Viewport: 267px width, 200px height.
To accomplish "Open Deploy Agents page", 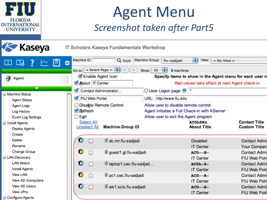I will click(23, 129).
